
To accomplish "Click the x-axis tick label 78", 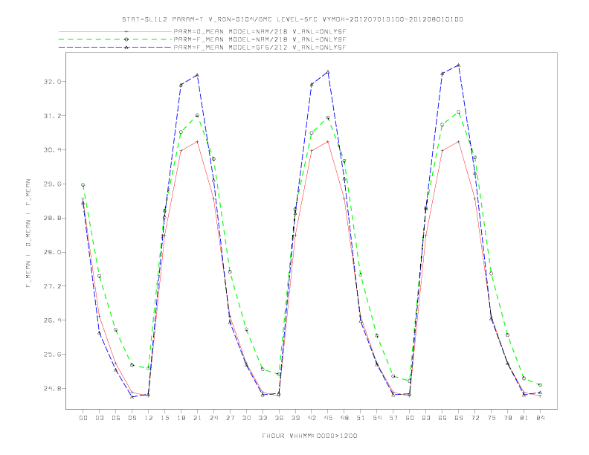I will pyautogui.click(x=507, y=418).
